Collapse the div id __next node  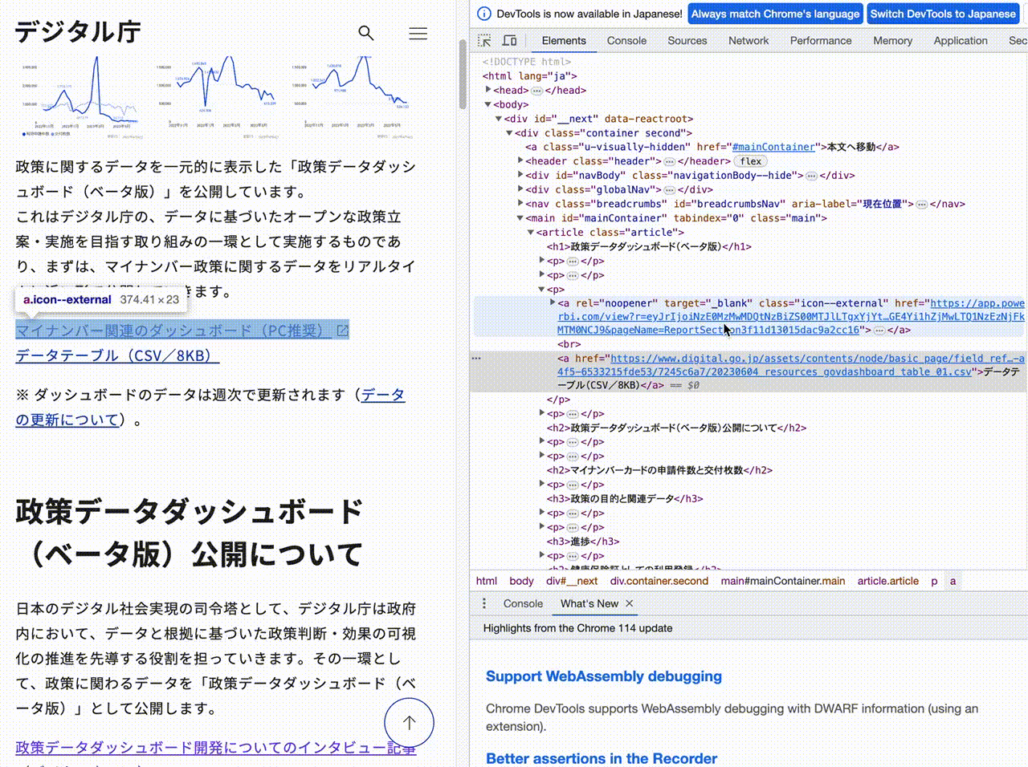(499, 119)
